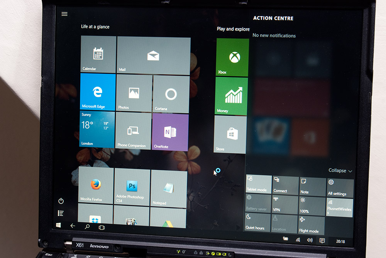Click the volume speaker tray icon

click(310, 240)
